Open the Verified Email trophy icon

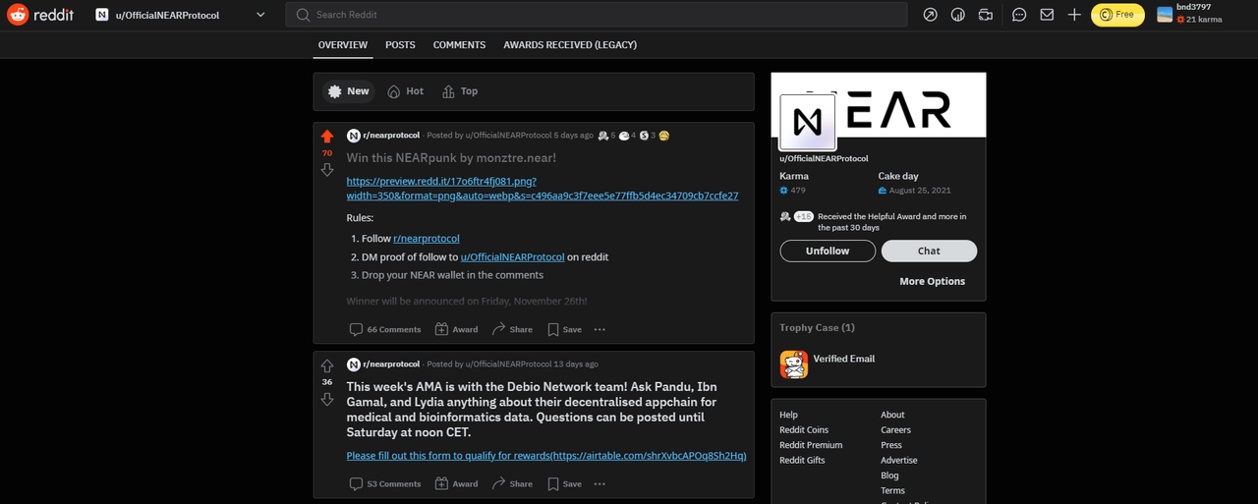pyautogui.click(x=793, y=364)
